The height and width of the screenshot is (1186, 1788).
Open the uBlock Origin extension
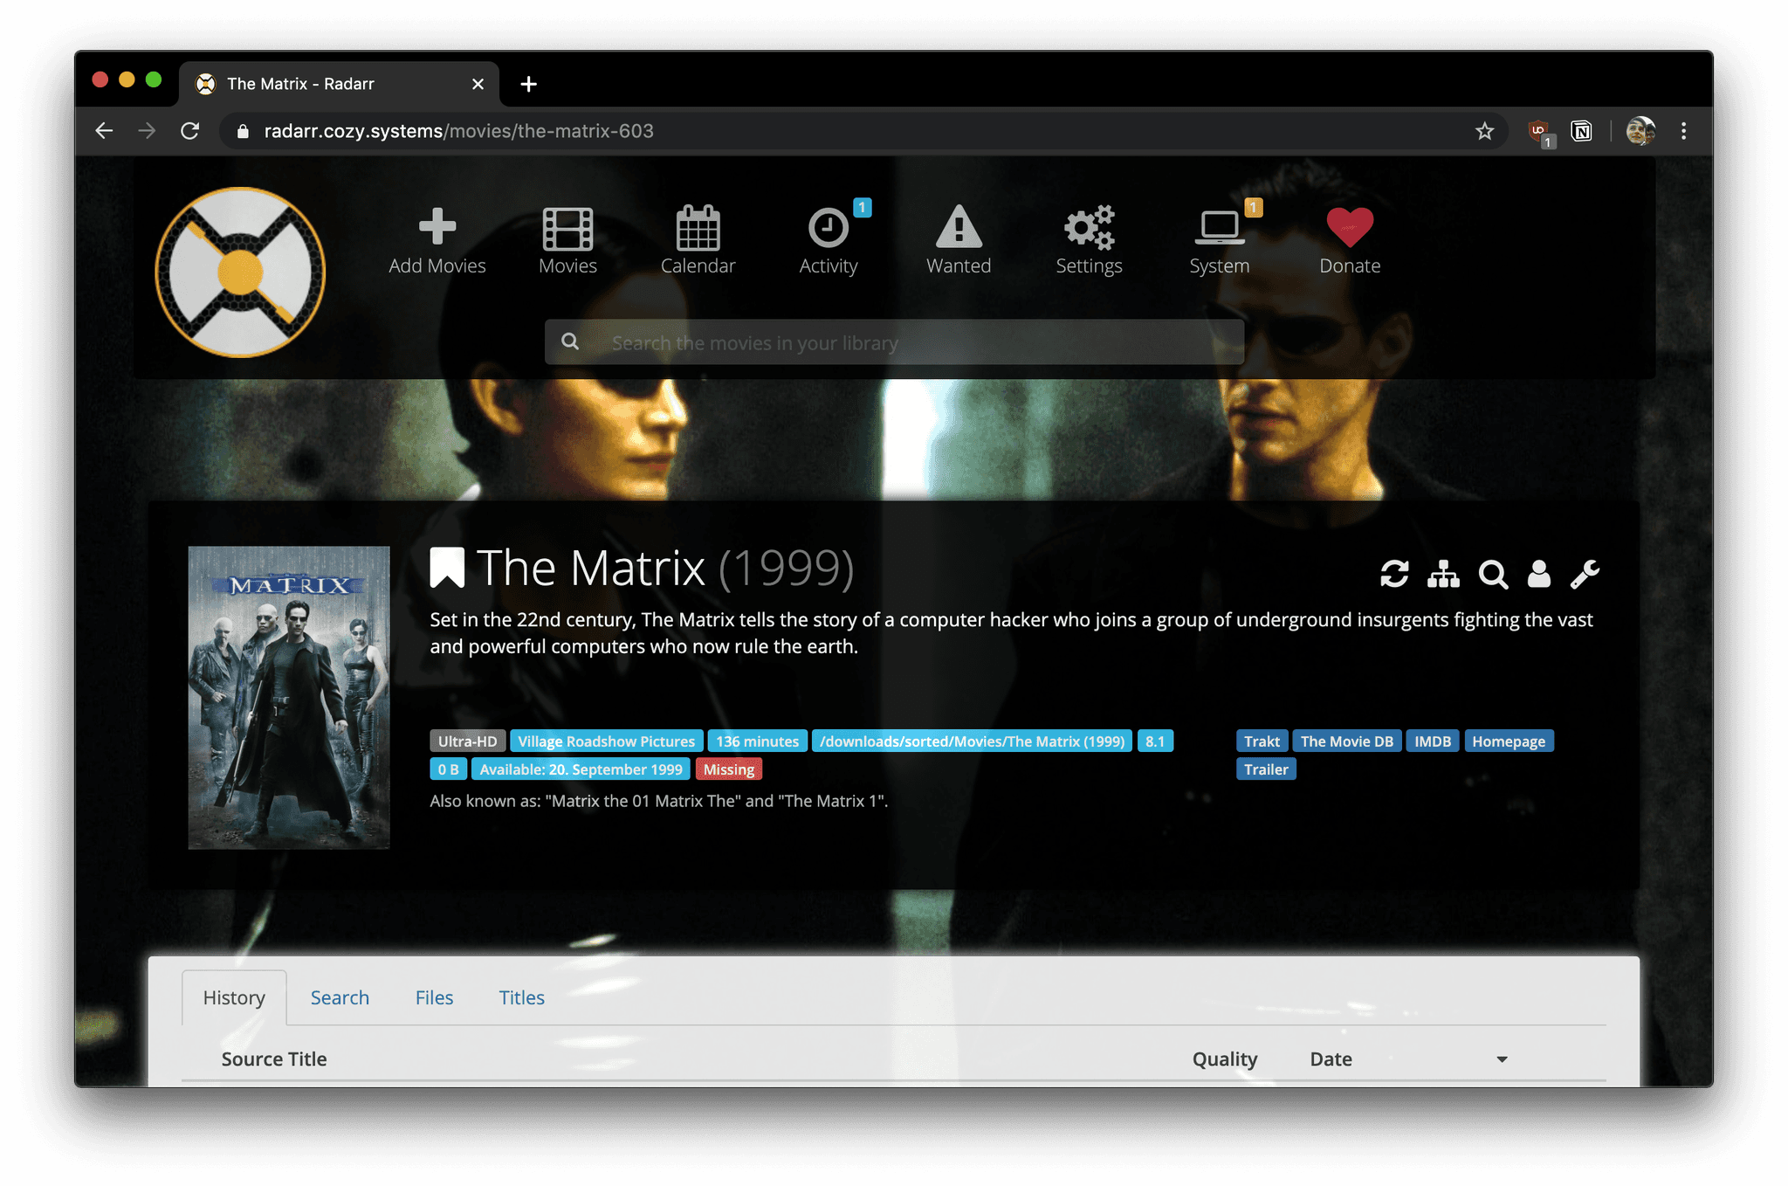pyautogui.click(x=1541, y=132)
